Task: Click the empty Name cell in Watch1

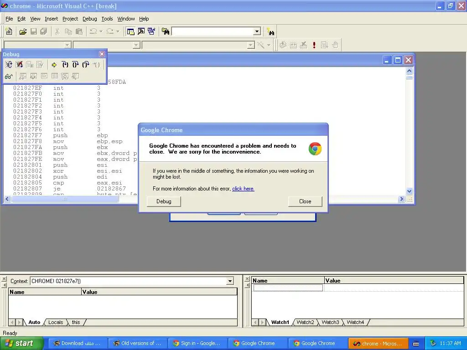Action: pyautogui.click(x=288, y=288)
